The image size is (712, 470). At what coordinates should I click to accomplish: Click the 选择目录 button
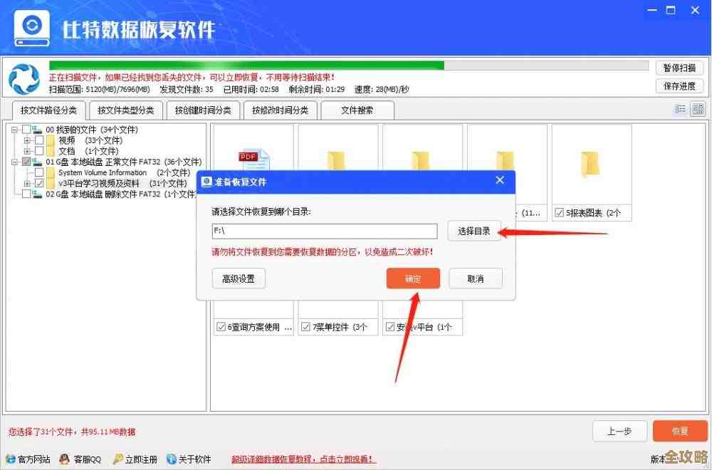click(474, 231)
